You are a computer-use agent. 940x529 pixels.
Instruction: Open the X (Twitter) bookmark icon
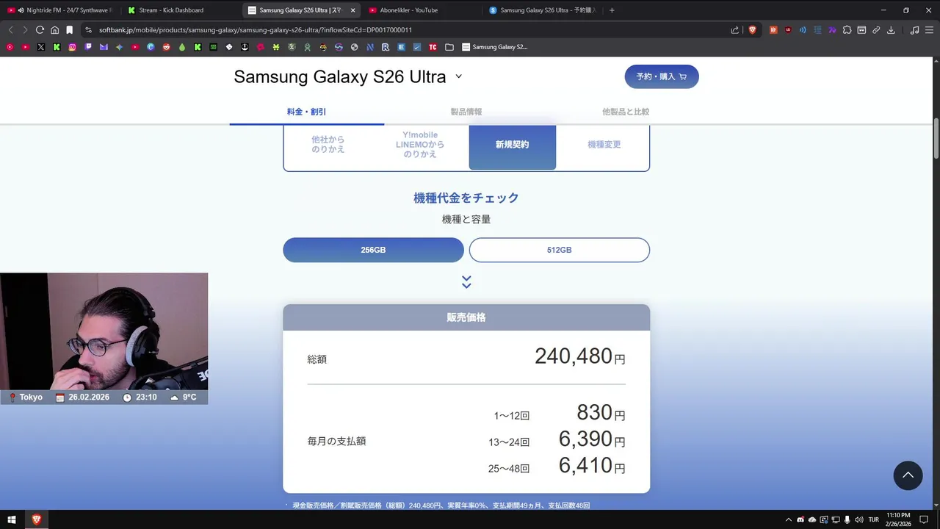tap(41, 47)
